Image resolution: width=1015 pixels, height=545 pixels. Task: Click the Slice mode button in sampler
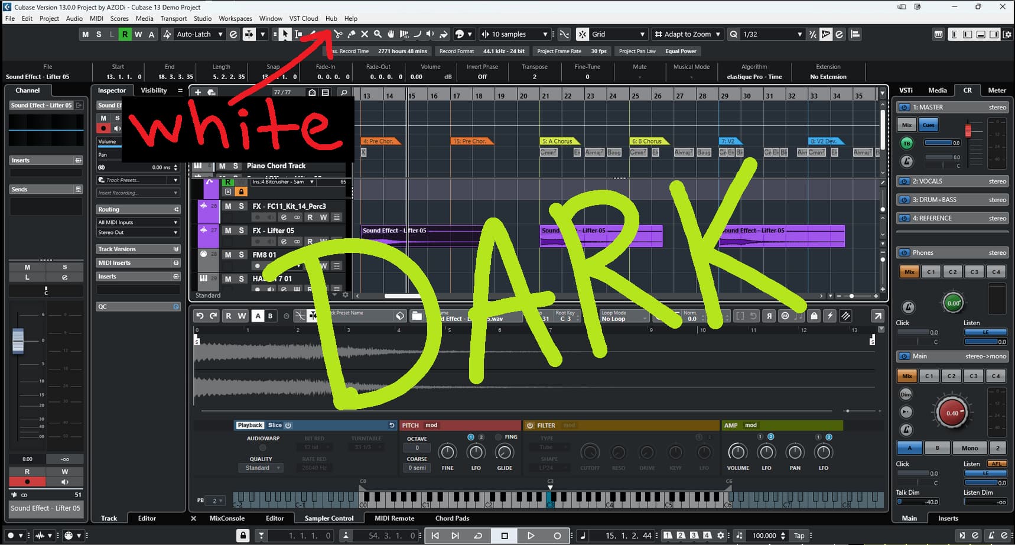coord(275,426)
